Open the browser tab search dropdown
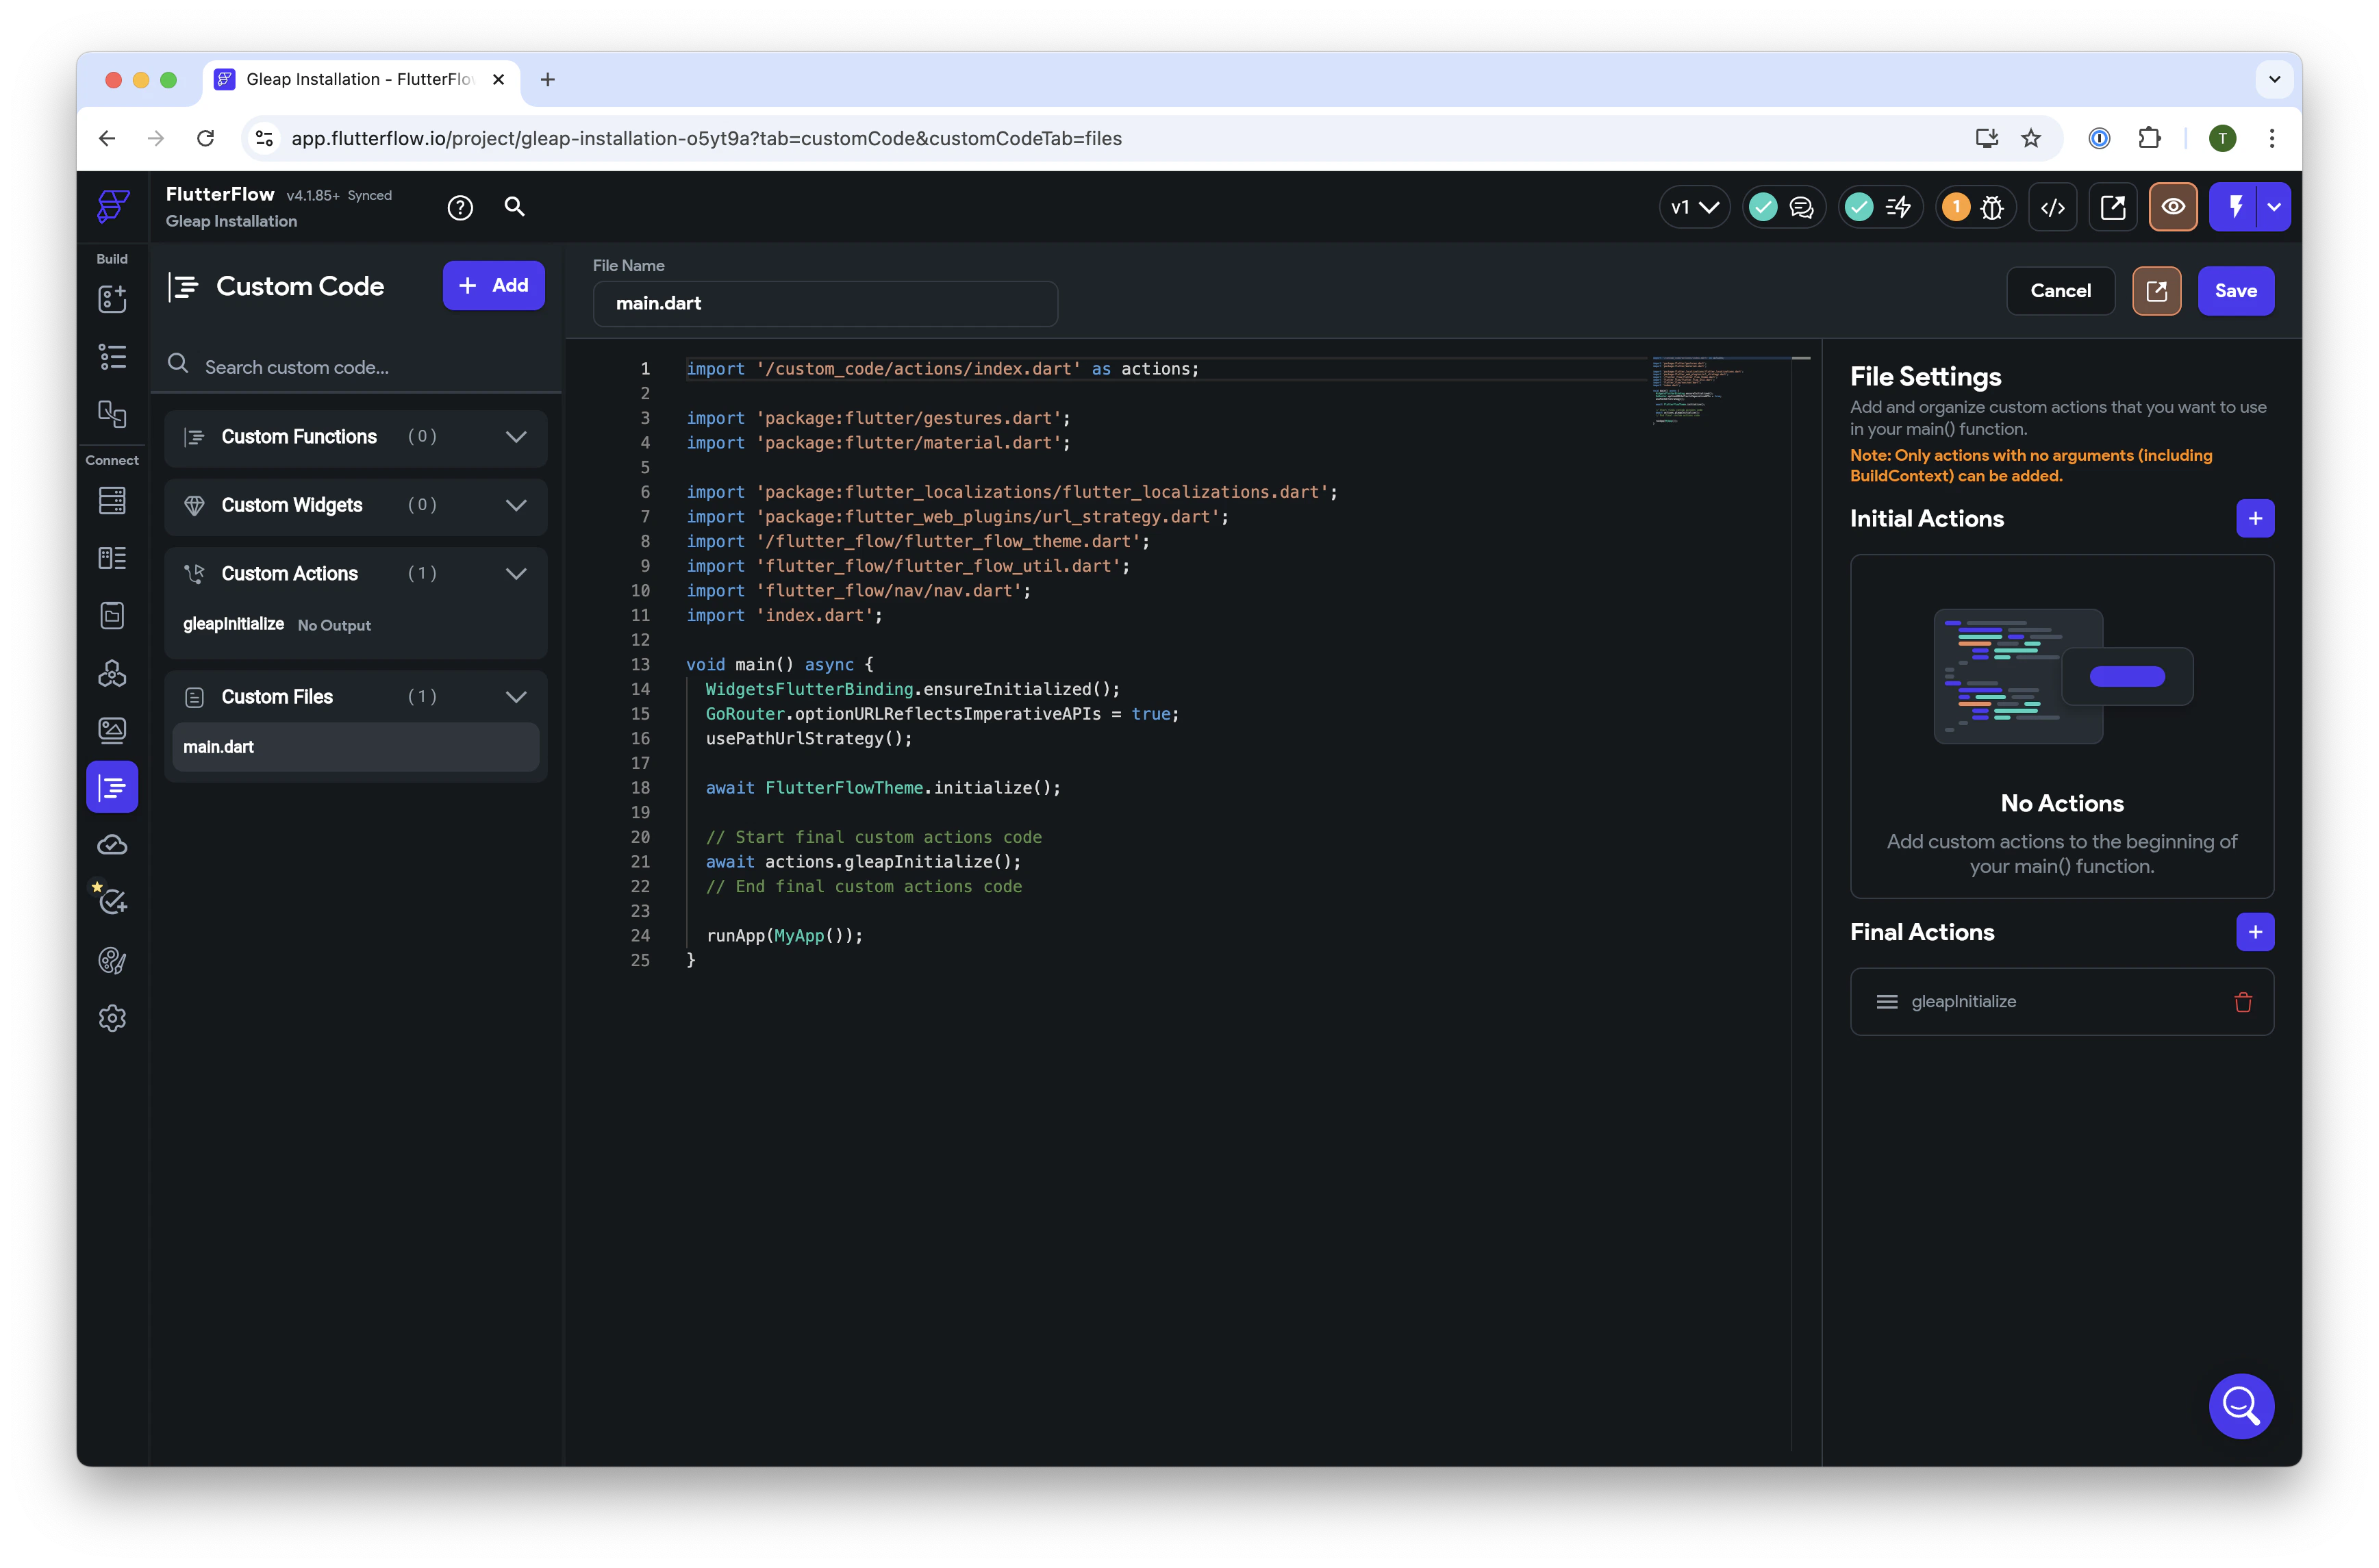This screenshot has width=2379, height=1568. click(x=2274, y=79)
